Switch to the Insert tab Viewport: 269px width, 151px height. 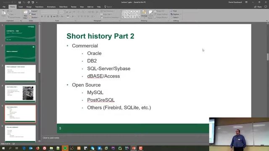tap(21, 7)
